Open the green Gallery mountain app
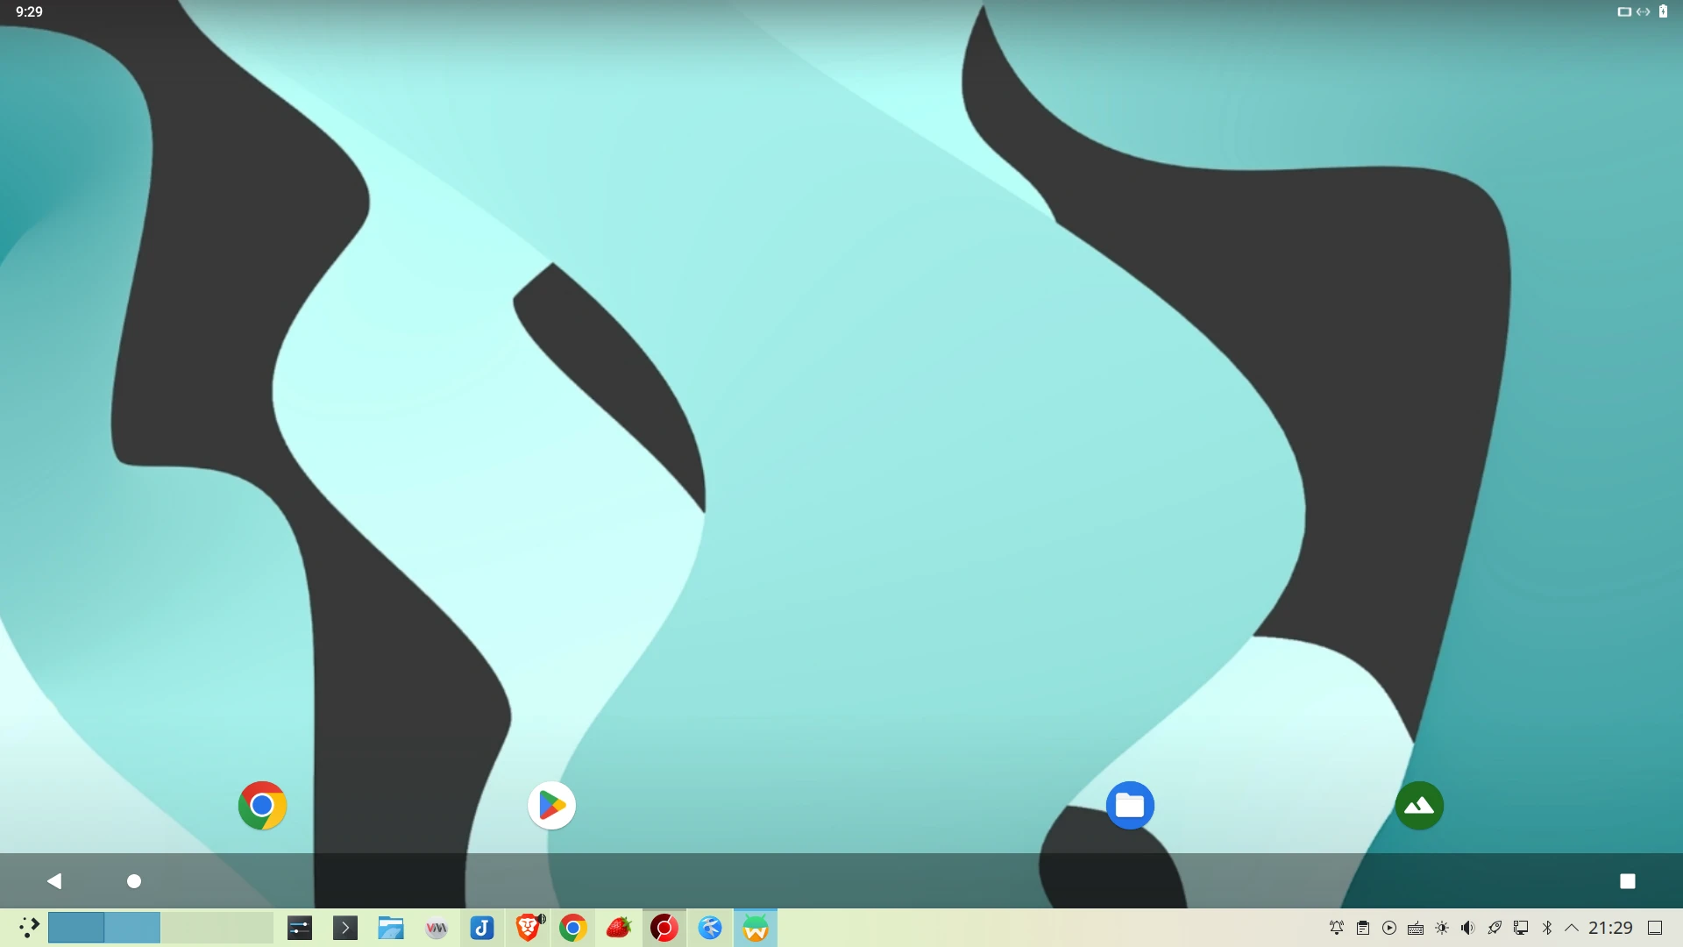Viewport: 1683px width, 947px height. [x=1419, y=805]
